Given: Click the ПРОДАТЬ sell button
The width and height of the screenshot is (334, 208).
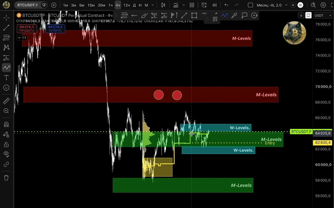Looking at the screenshot, I should pos(27,28).
